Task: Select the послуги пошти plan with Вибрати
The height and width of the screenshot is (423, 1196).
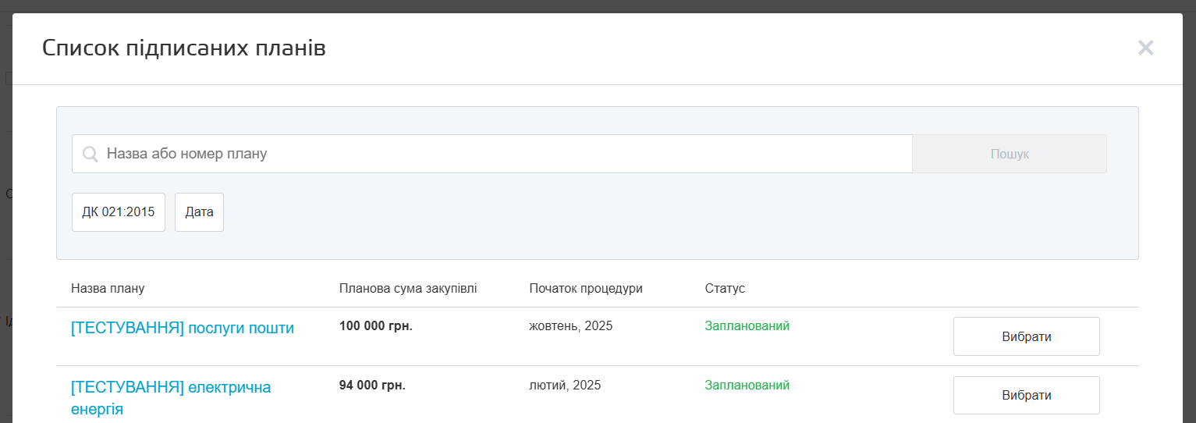Action: pyautogui.click(x=1026, y=336)
